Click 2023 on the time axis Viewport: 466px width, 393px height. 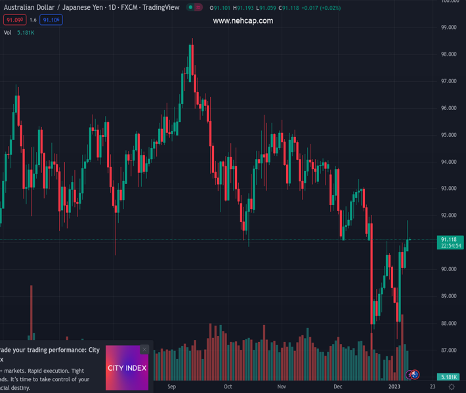pos(394,387)
